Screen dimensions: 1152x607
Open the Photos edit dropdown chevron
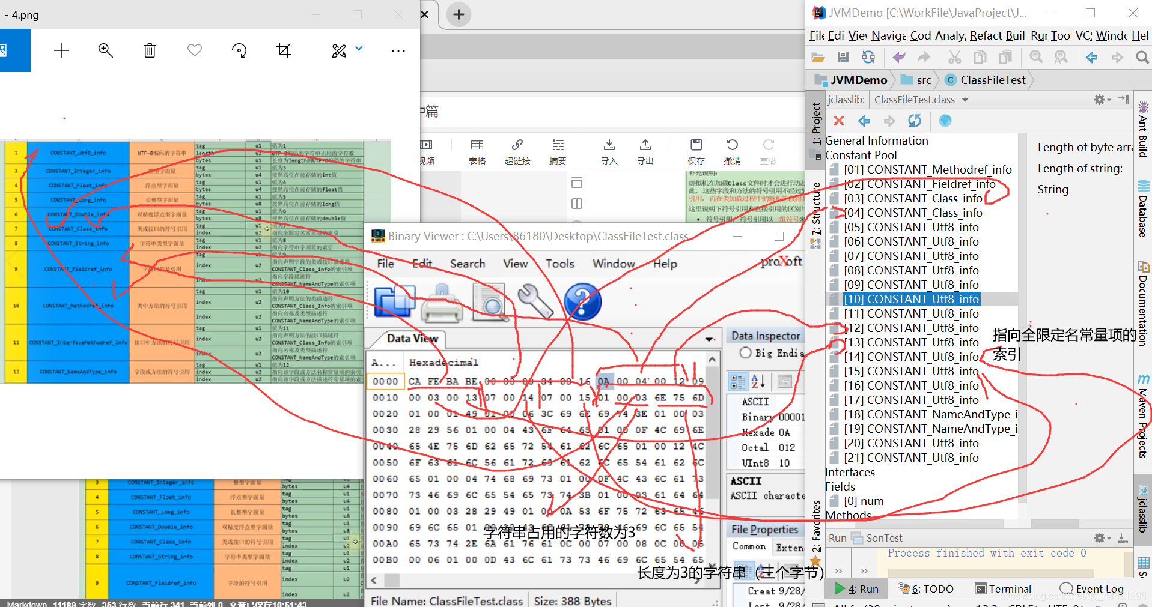click(x=359, y=49)
